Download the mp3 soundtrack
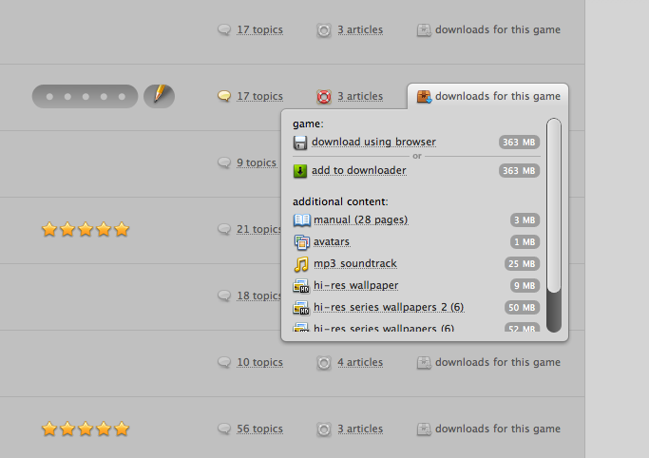The width and height of the screenshot is (649, 458). pos(355,263)
